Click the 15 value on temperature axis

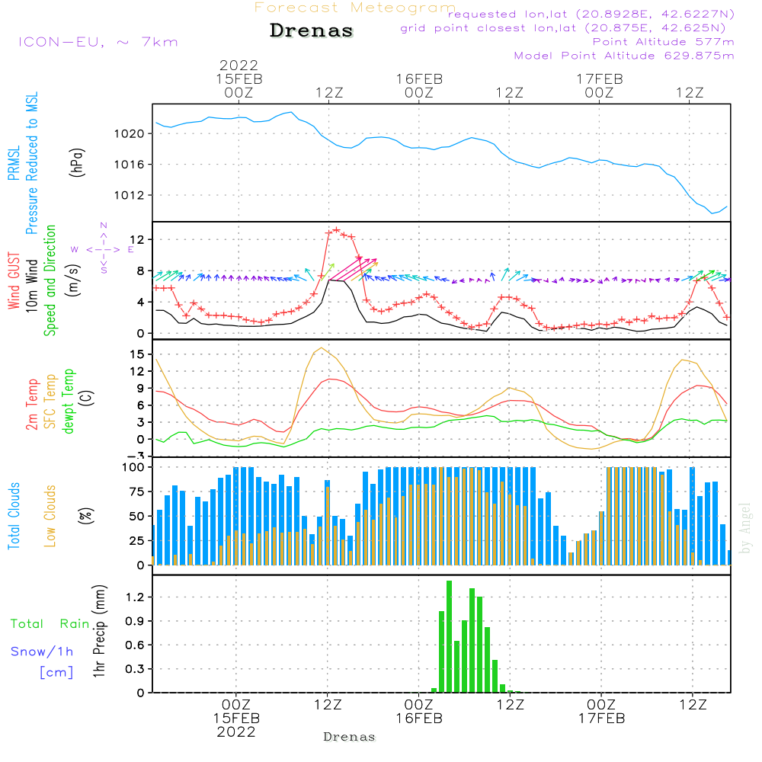[x=137, y=354]
